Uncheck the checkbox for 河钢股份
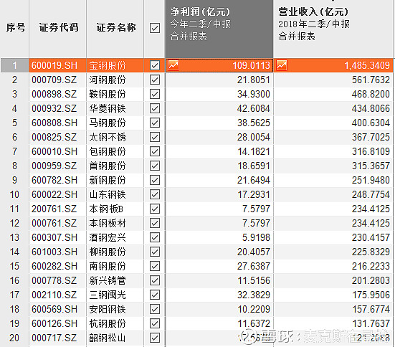Viewport: 395px width, 347px height. pos(155,80)
